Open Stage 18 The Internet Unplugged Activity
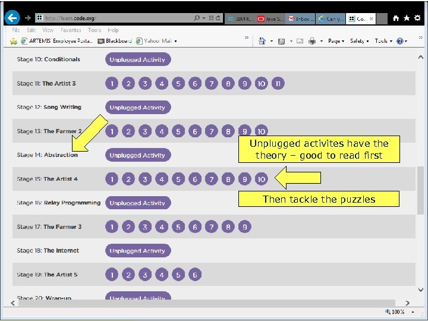This screenshot has height=321, width=428. coord(138,251)
